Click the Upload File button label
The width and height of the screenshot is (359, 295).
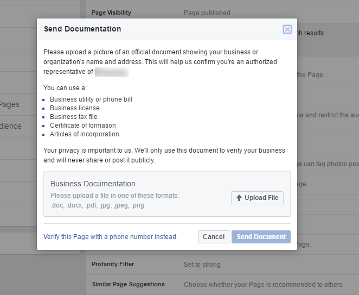(x=261, y=198)
